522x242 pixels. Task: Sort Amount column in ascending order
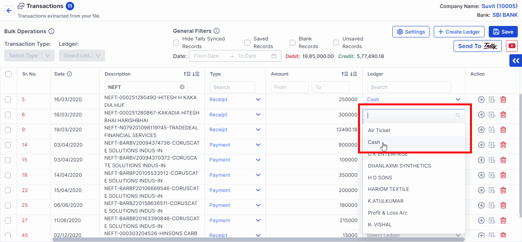(x=345, y=74)
